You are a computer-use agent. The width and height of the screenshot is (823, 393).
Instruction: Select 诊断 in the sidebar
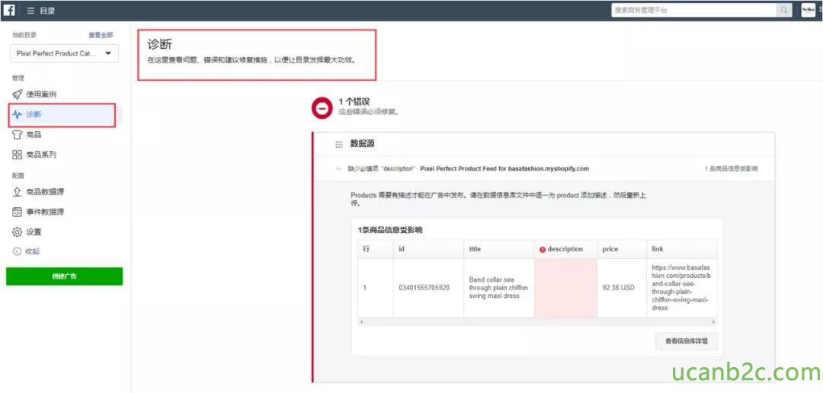[x=62, y=115]
